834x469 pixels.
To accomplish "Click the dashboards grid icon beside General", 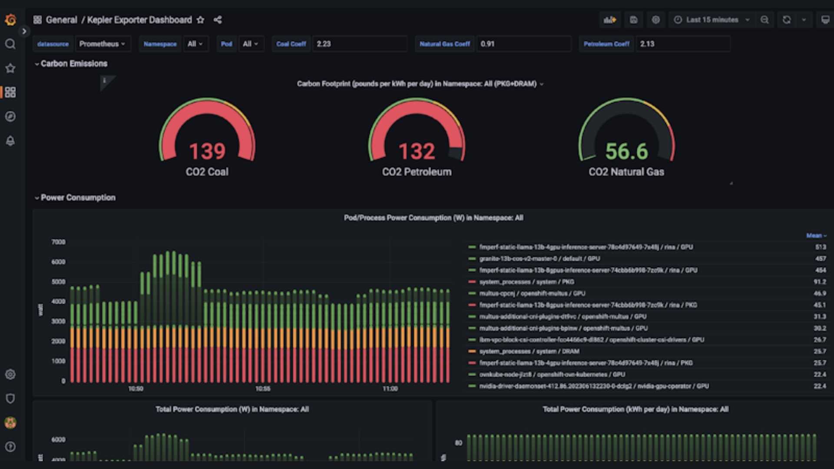I will 38,20.
